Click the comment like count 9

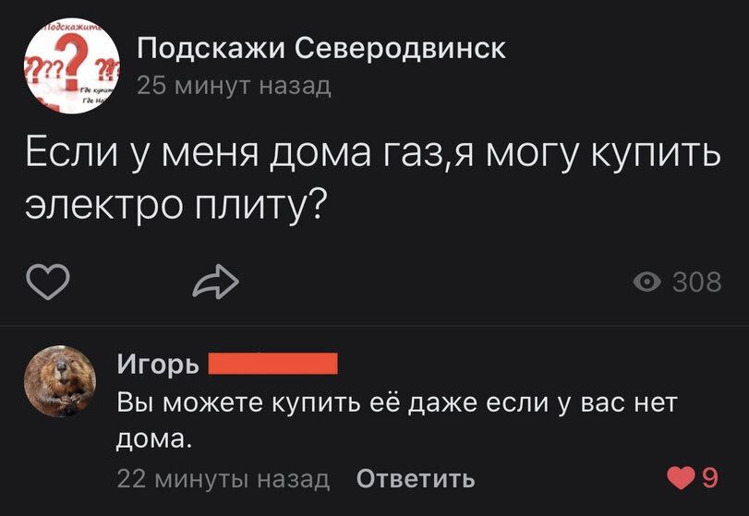(709, 478)
